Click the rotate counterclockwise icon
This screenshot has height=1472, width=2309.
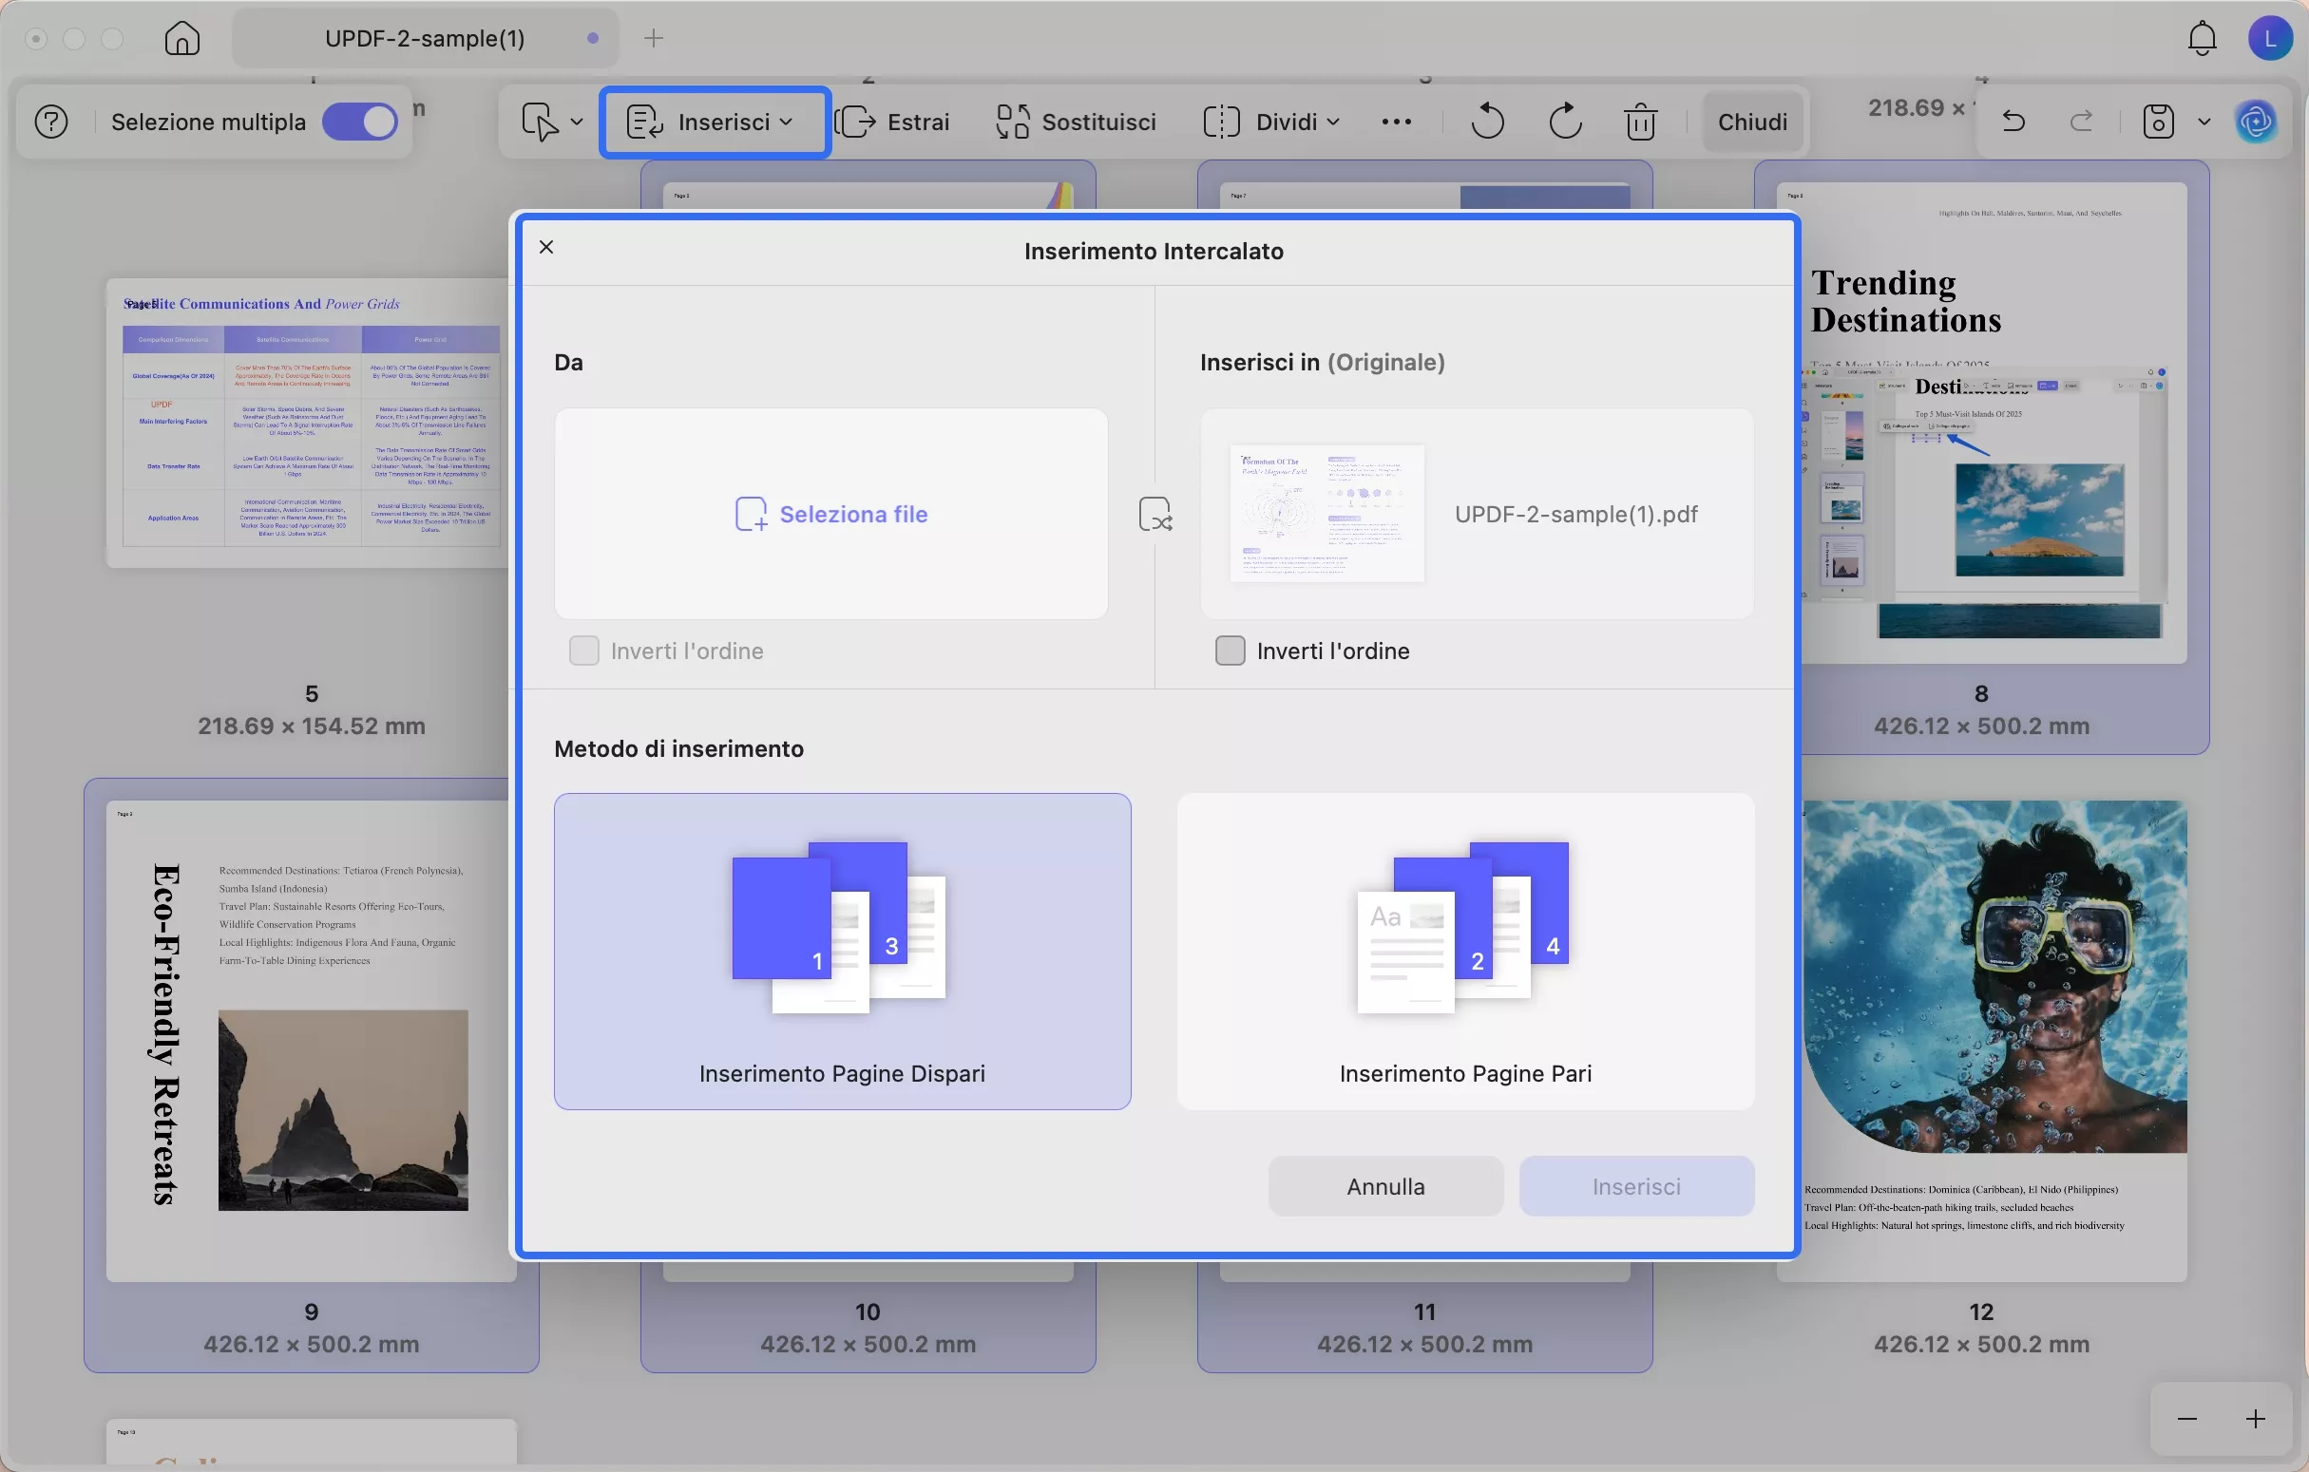pyautogui.click(x=1487, y=122)
